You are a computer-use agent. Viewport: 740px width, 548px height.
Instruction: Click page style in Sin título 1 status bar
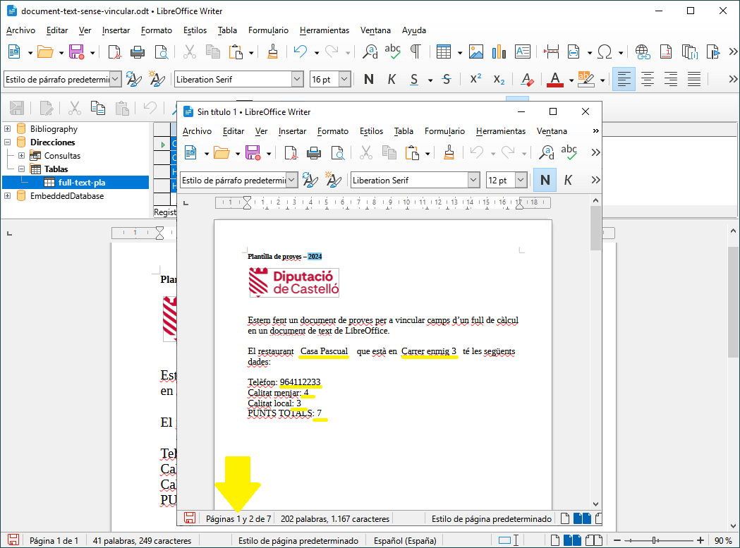(x=491, y=519)
